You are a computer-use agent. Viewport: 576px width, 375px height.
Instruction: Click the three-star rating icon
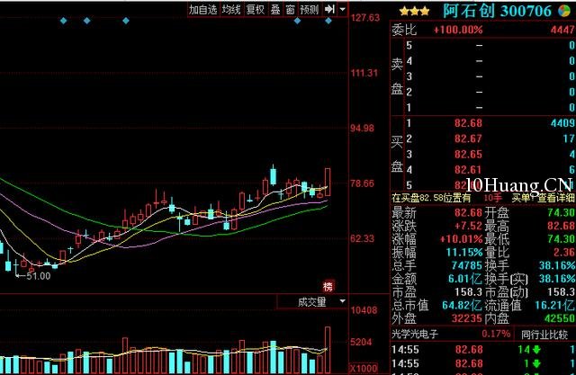(414, 12)
